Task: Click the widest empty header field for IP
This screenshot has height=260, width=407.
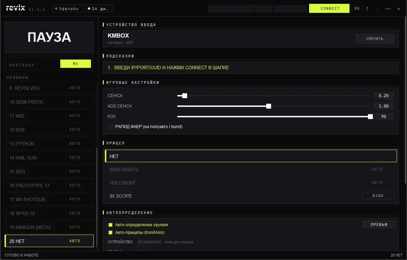Action: point(230,9)
